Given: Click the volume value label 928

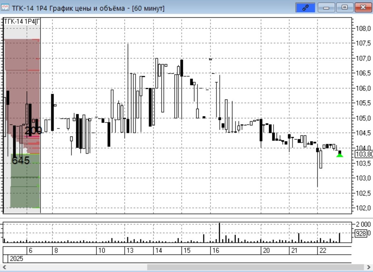Looking at the screenshot, I should (361, 234).
